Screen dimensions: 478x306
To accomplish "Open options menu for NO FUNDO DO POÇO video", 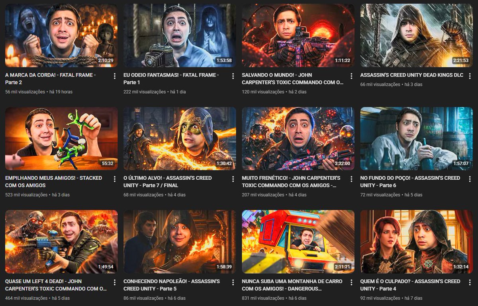I will tap(470, 179).
